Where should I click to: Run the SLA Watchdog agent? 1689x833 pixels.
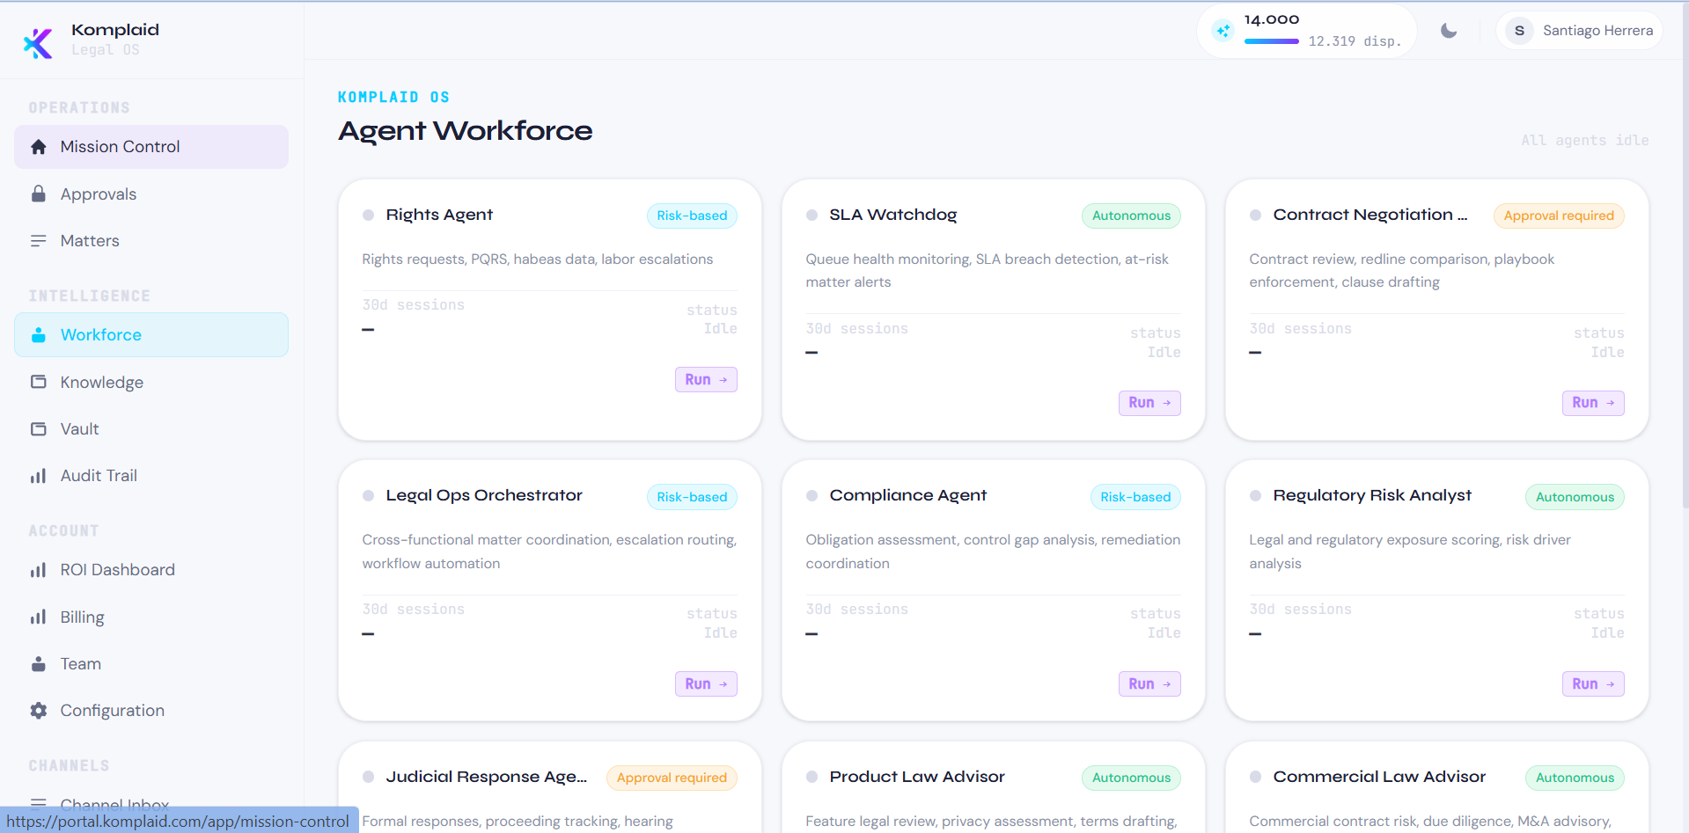[1149, 403]
